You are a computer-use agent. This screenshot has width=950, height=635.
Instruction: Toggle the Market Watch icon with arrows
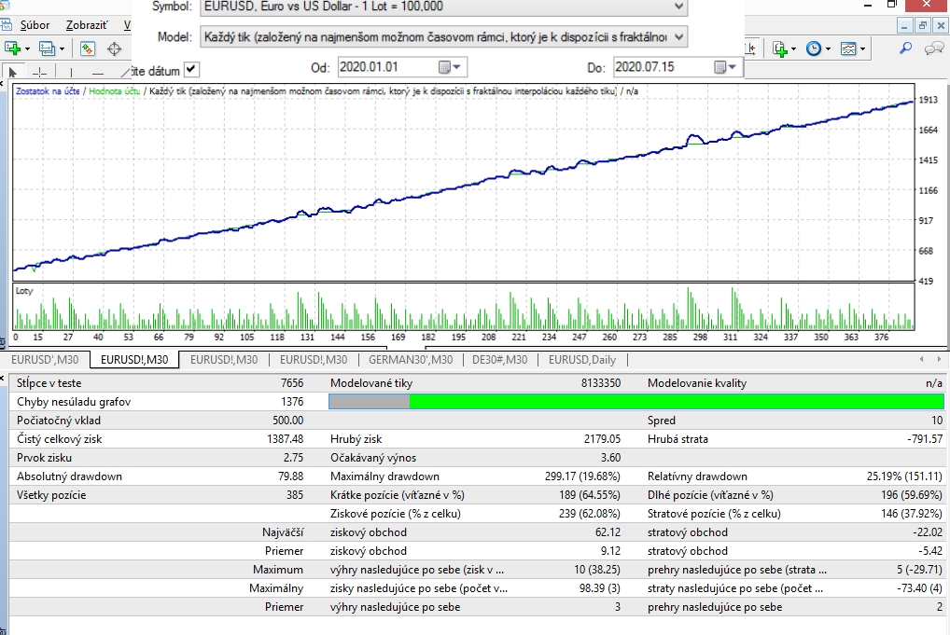point(87,48)
